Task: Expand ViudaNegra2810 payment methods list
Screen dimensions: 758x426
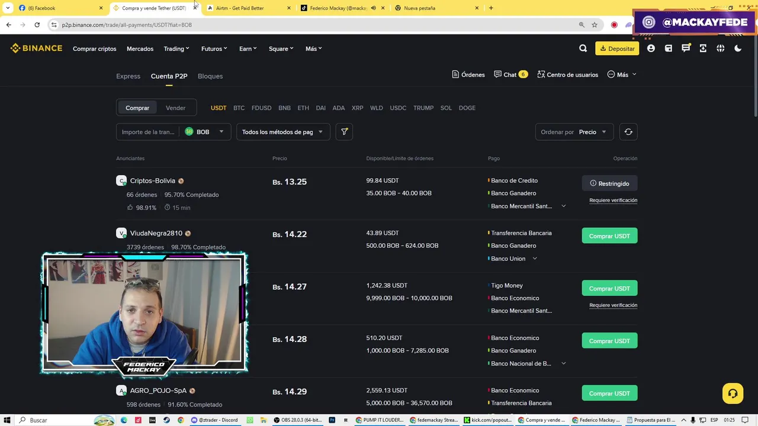Action: pyautogui.click(x=535, y=259)
